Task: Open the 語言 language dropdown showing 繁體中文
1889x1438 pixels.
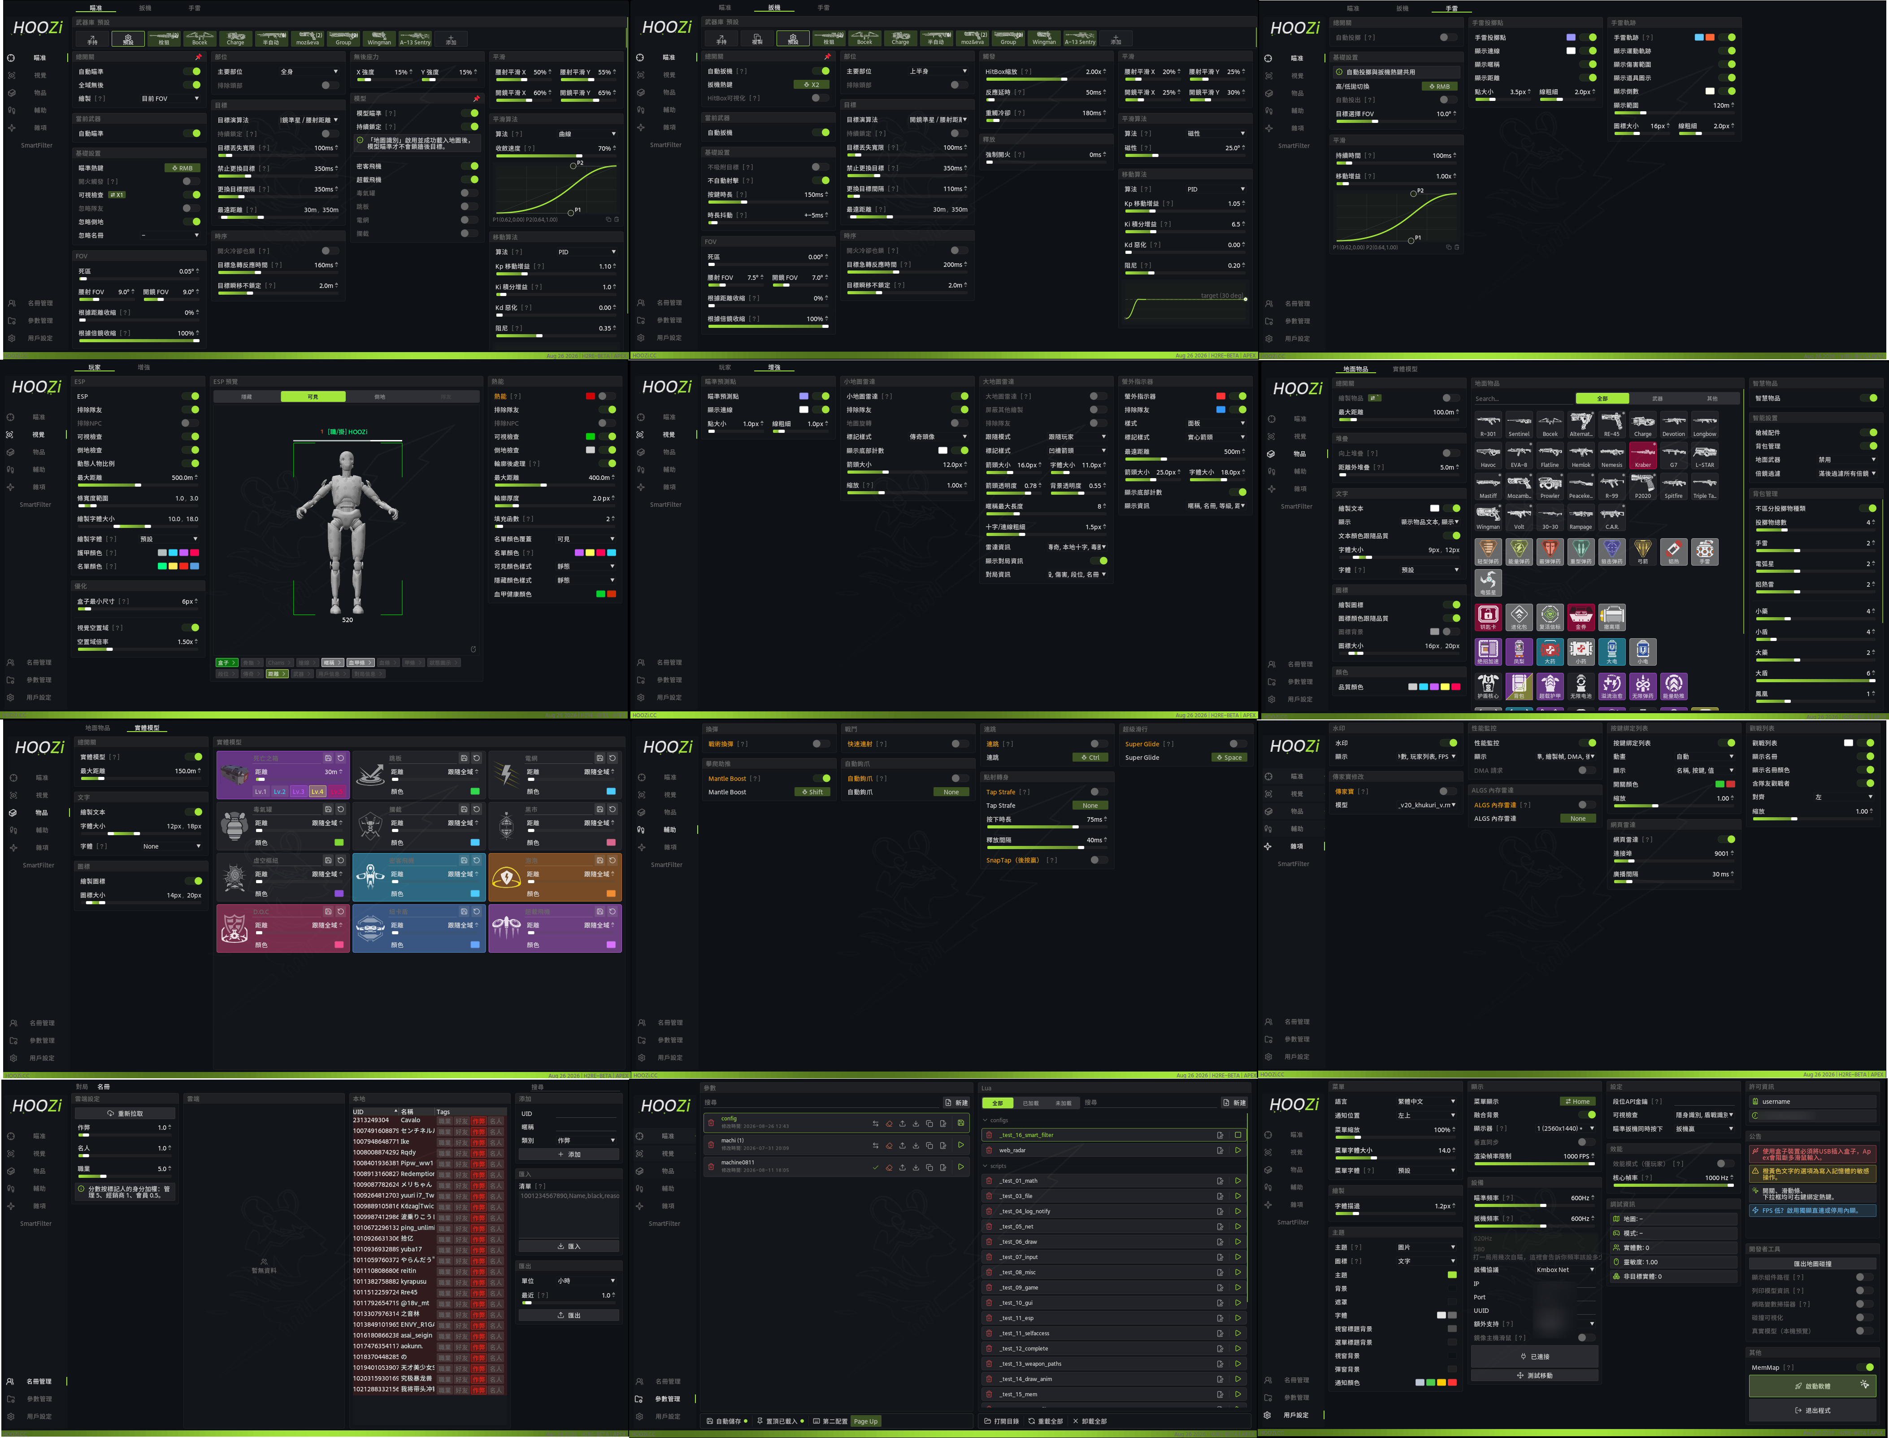Action: 1426,1102
